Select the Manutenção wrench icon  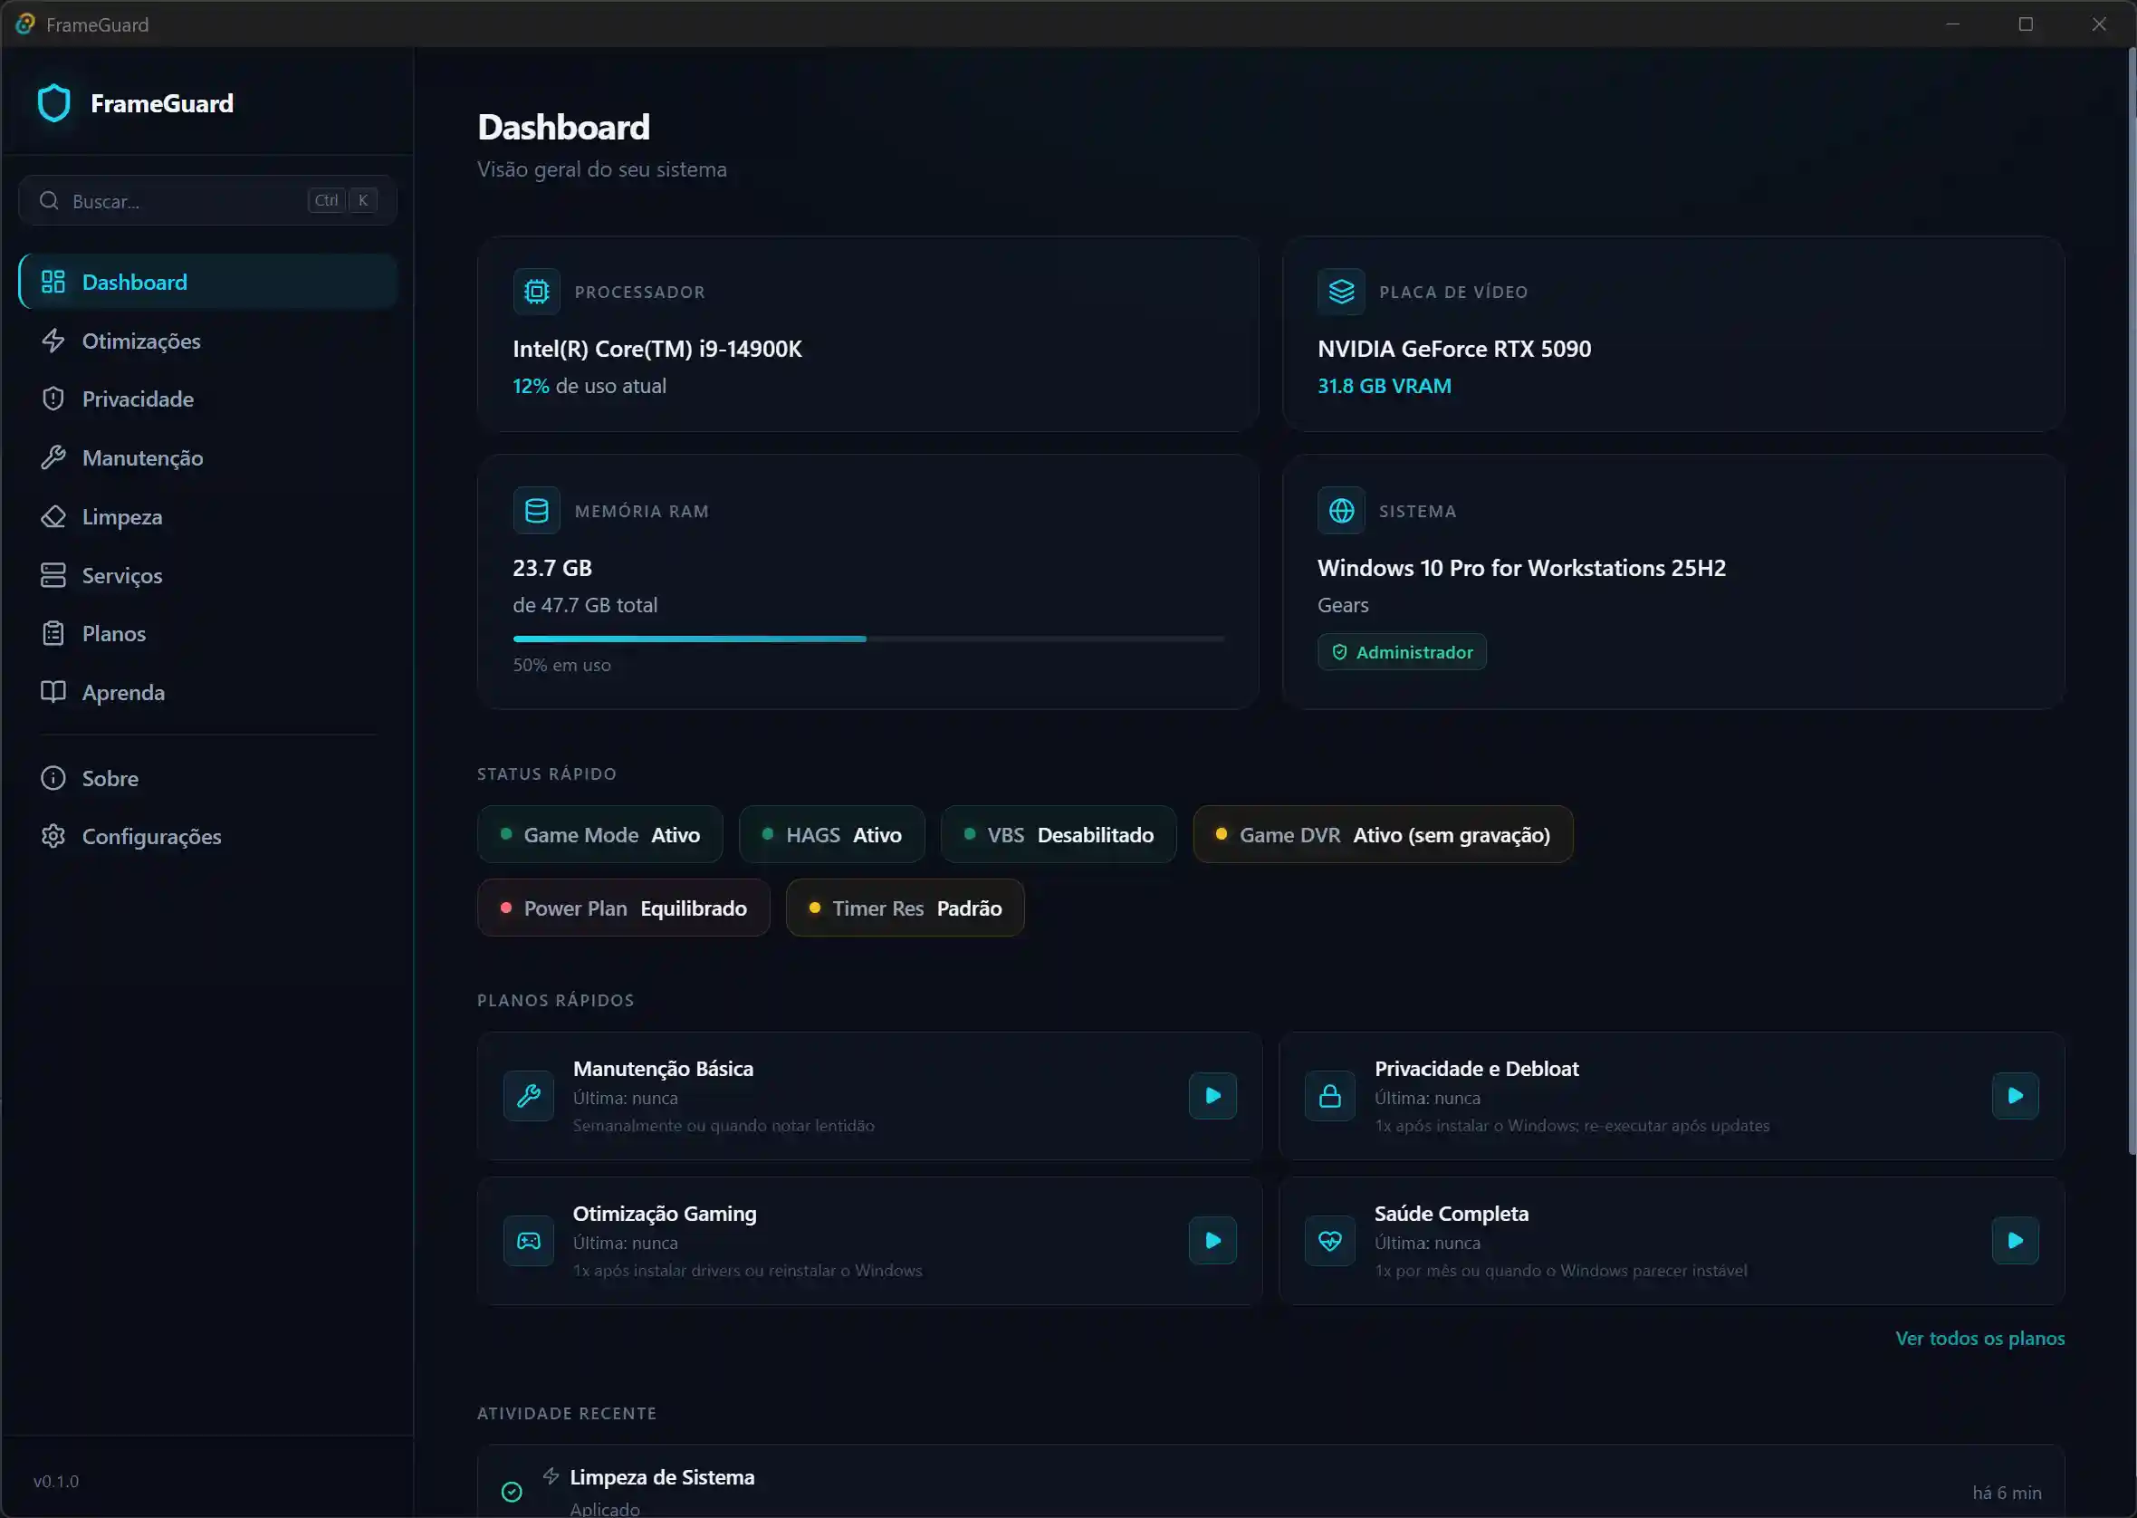point(53,457)
